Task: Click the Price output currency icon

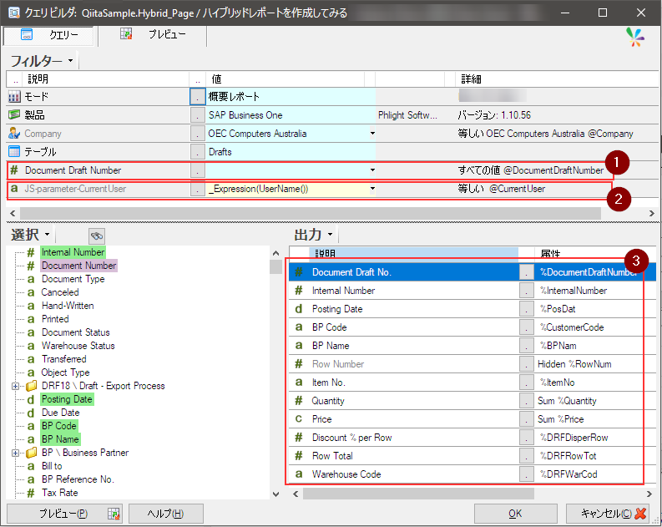Action: (299, 419)
